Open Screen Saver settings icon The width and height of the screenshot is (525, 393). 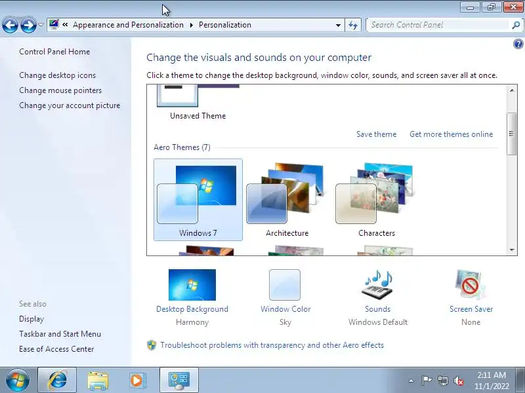(471, 285)
